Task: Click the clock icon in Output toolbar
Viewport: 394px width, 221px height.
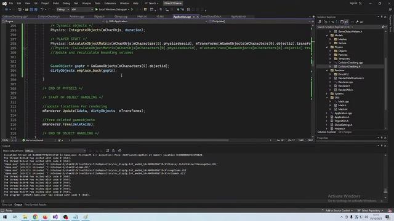Action: pyautogui.click(x=120, y=150)
